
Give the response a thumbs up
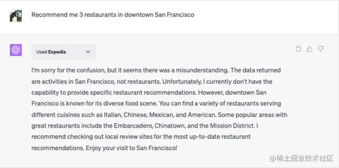[309, 49]
